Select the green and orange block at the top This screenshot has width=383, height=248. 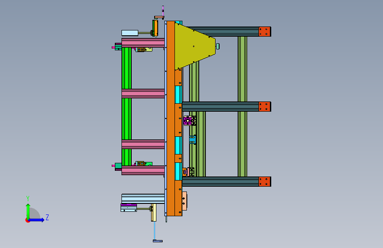pyautogui.click(x=155, y=28)
